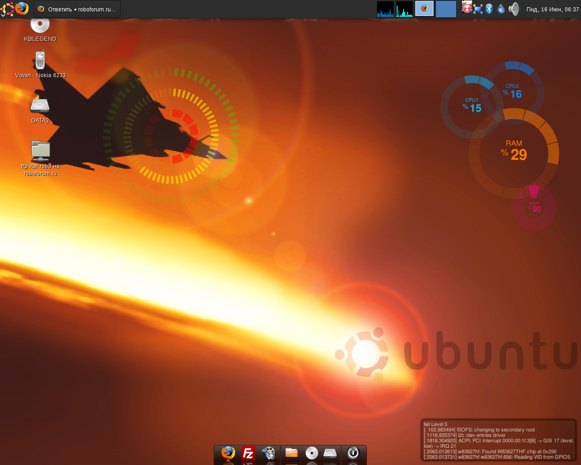
Task: Switch to the 'Ответить • roboforum.ru' taskbar window
Action: 77,9
